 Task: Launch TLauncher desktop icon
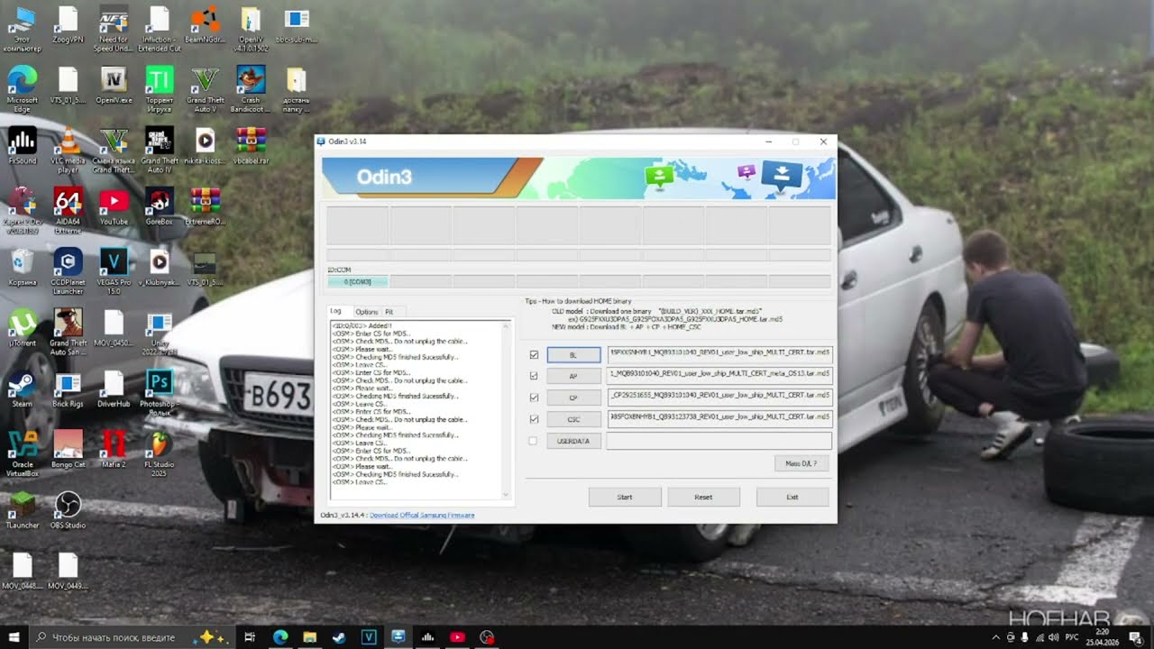pyautogui.click(x=22, y=510)
